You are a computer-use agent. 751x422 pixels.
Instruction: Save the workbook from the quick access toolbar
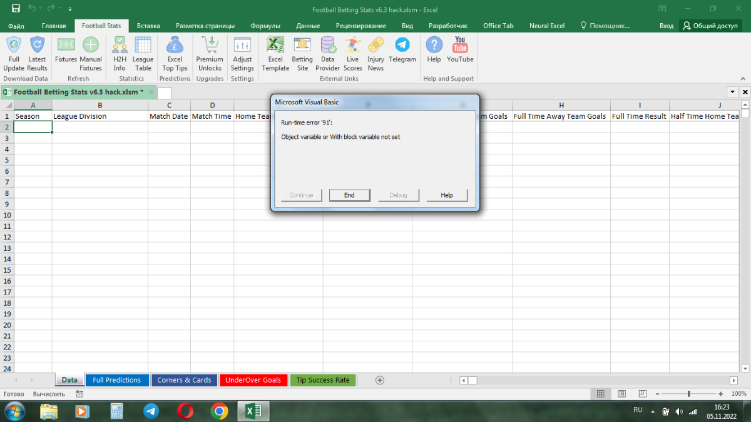[16, 9]
